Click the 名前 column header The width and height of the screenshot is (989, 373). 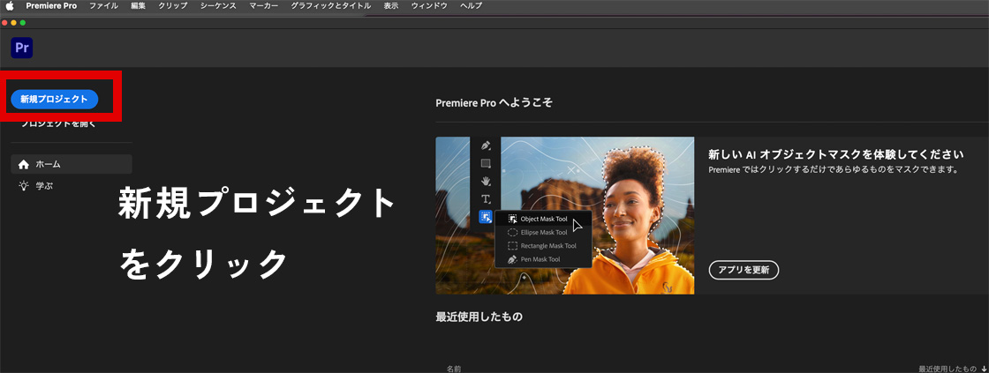click(453, 369)
